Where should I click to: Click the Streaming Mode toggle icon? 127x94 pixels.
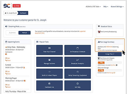click(6, 27)
